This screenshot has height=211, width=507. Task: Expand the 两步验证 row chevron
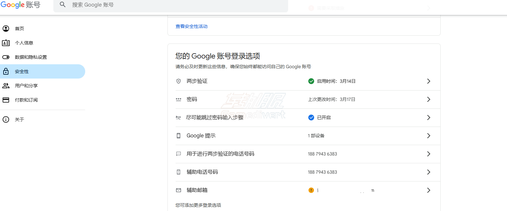(429, 81)
